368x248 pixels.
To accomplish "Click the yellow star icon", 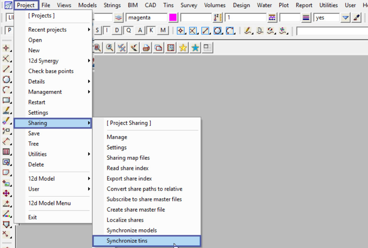I will click(x=183, y=47).
